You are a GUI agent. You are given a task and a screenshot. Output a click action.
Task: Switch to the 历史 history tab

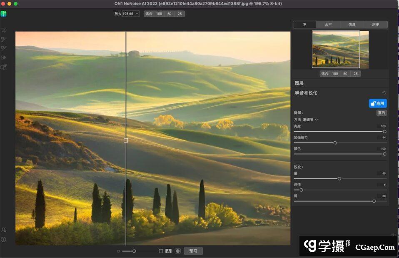point(375,25)
